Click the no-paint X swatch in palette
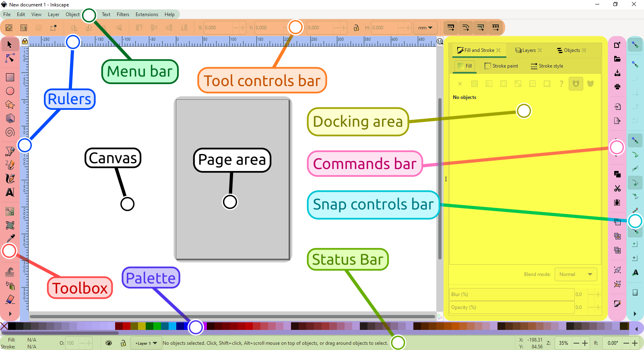This screenshot has height=350, width=644. click(x=4, y=326)
